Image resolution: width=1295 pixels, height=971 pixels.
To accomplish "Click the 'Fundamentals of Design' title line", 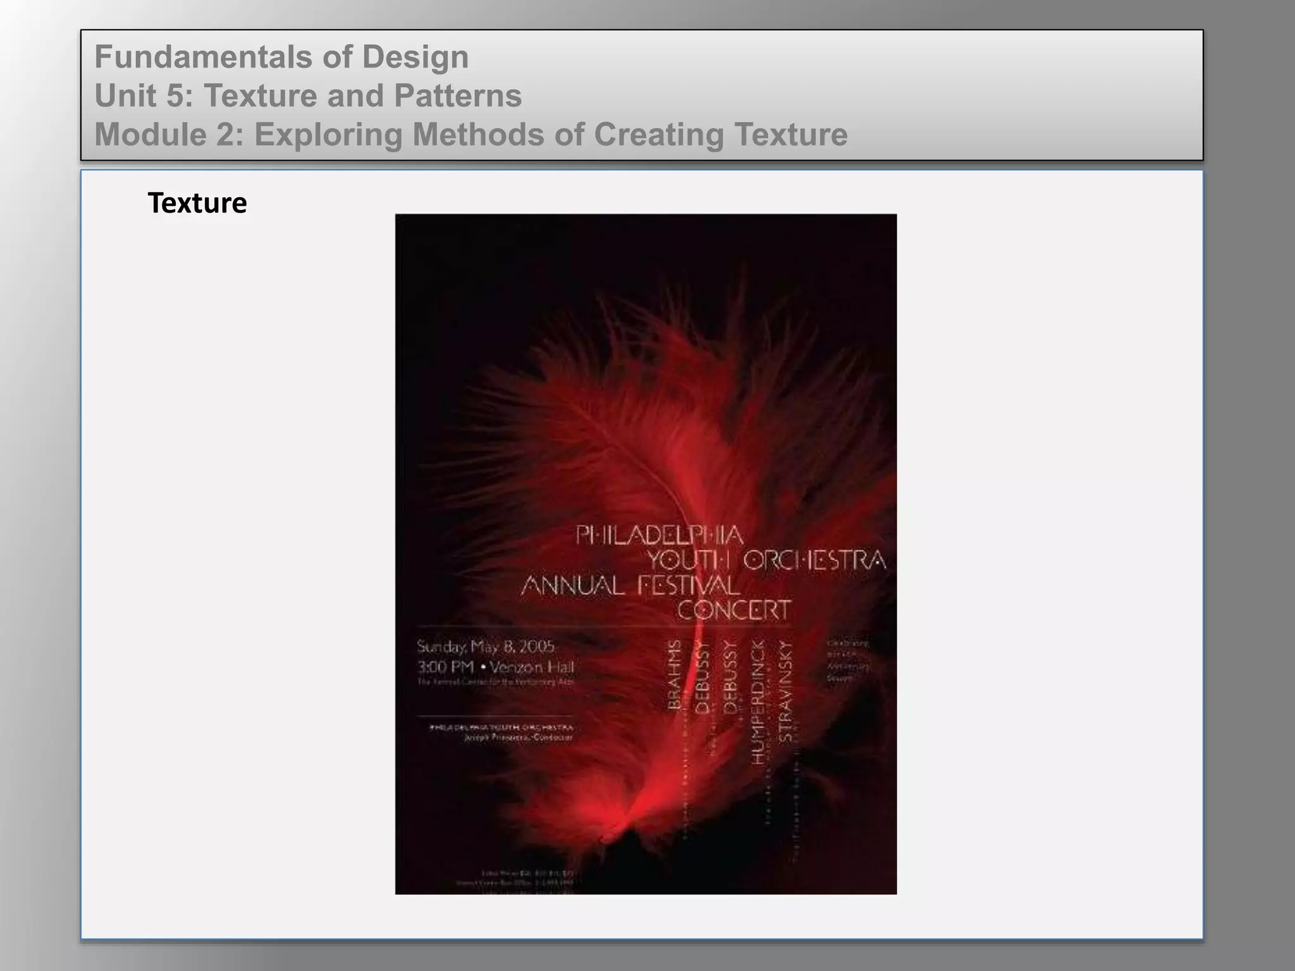I will tap(281, 57).
